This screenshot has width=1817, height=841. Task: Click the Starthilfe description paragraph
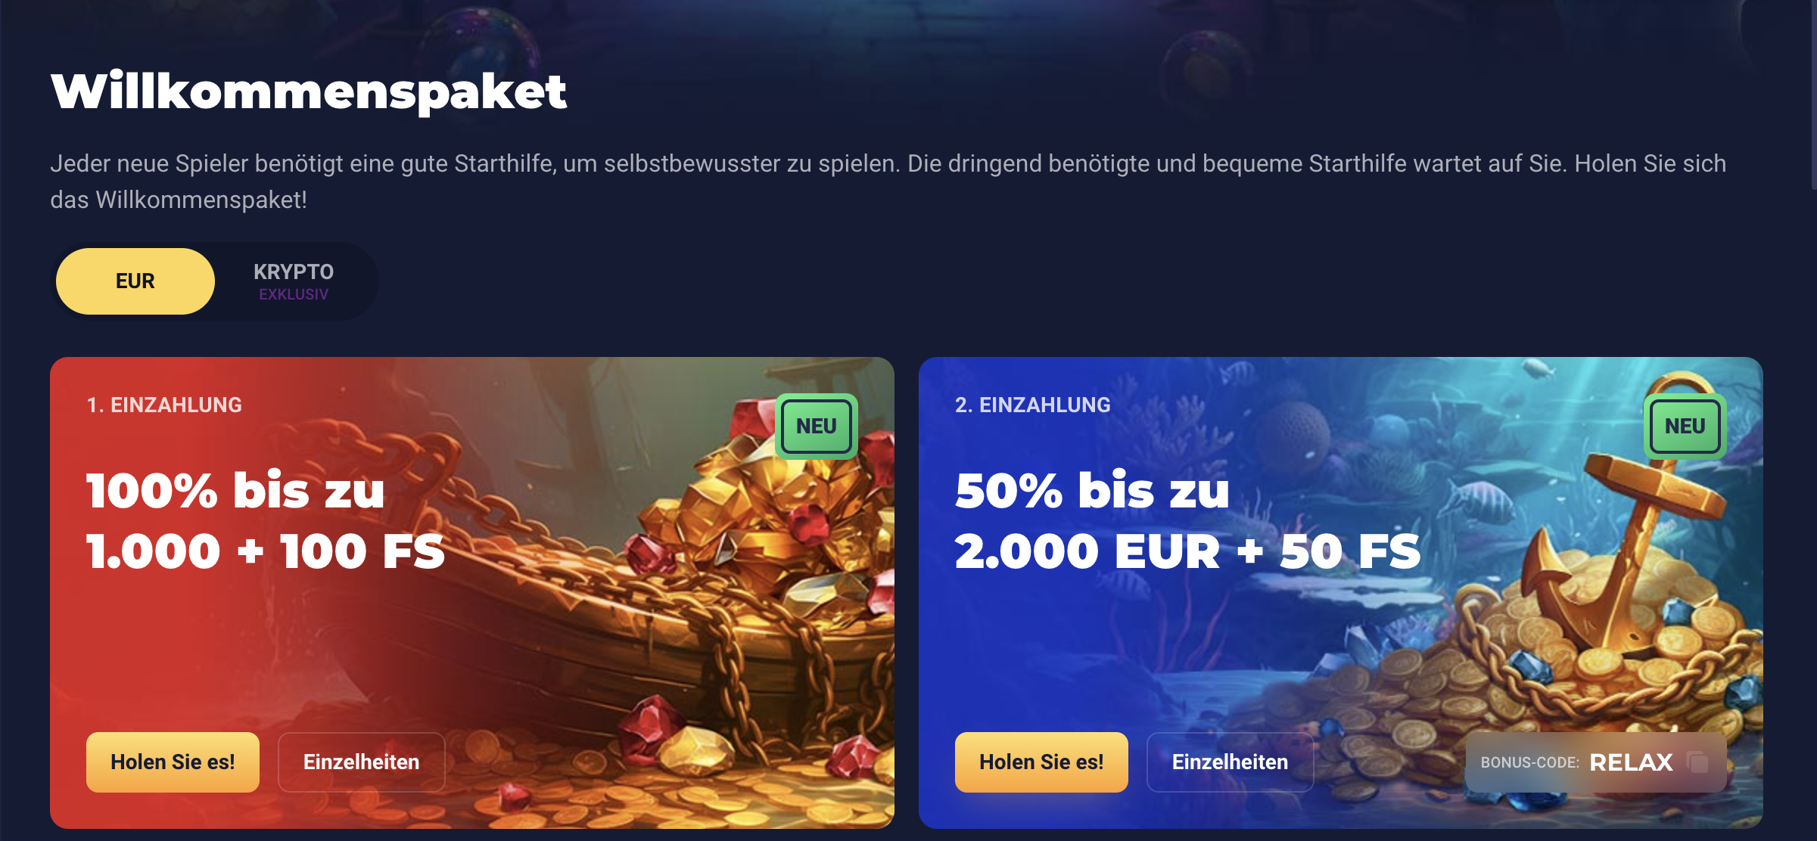pyautogui.click(x=888, y=182)
